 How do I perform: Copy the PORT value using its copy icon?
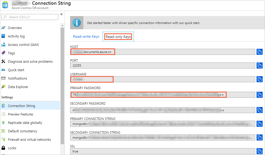tap(259, 65)
